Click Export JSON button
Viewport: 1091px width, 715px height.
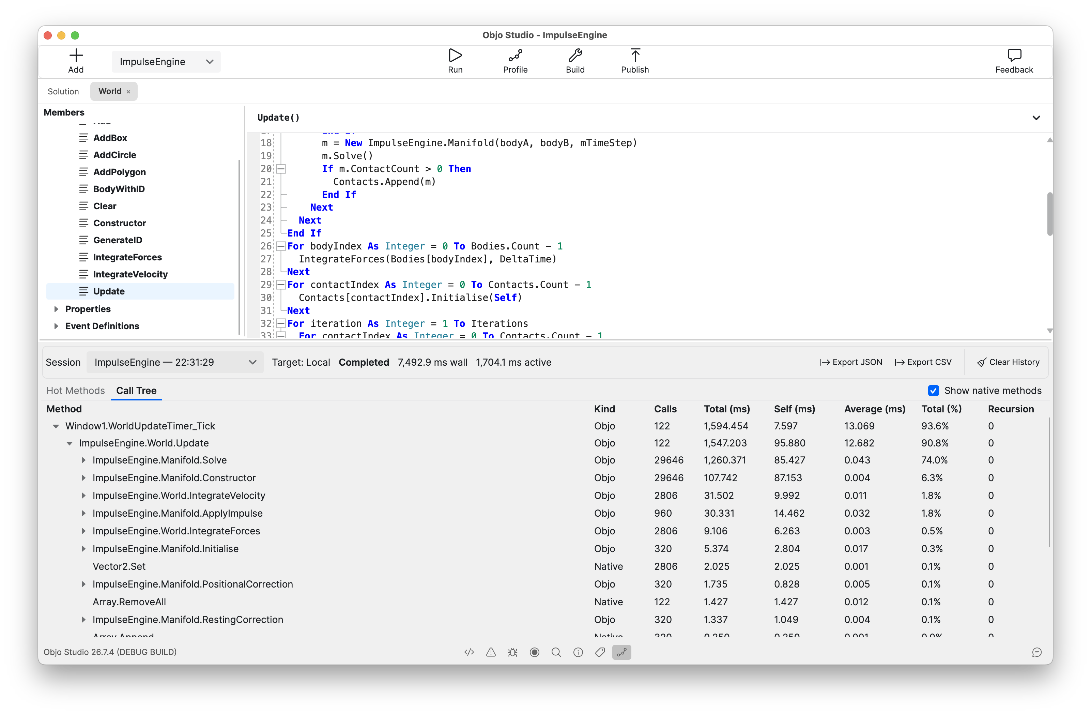point(851,362)
